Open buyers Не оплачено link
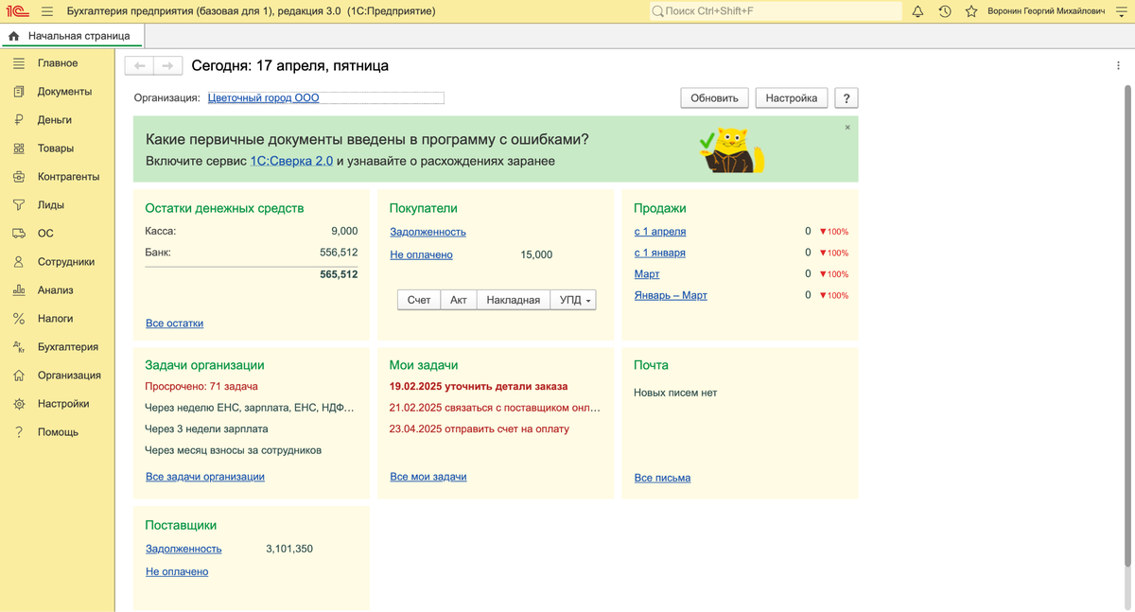Viewport: 1135px width, 612px height. pyautogui.click(x=421, y=254)
